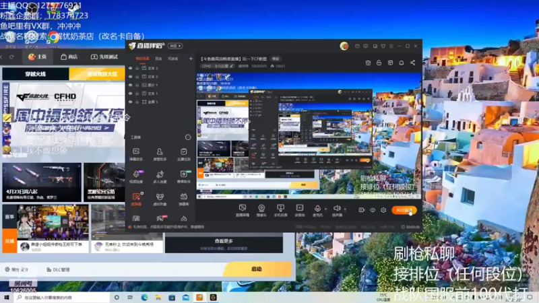The width and height of the screenshot is (539, 303).
Task: Open the streaming settings gear
Action: point(383,210)
